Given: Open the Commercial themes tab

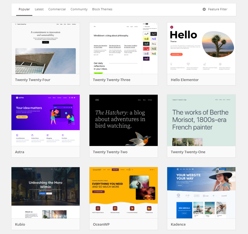Looking at the screenshot, I should click(x=57, y=9).
